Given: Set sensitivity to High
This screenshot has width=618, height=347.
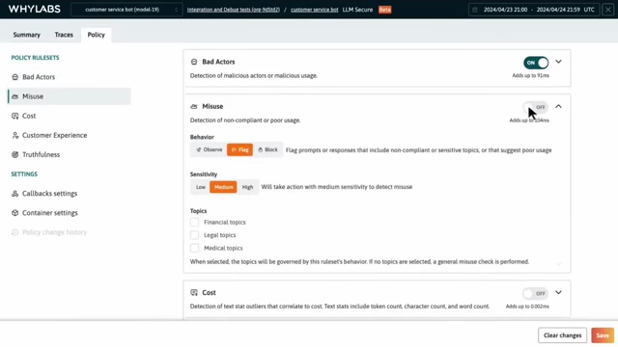Looking at the screenshot, I should [247, 187].
